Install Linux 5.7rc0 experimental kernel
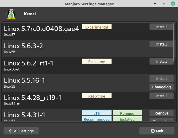The height and width of the screenshot is (138, 178). [161, 27]
